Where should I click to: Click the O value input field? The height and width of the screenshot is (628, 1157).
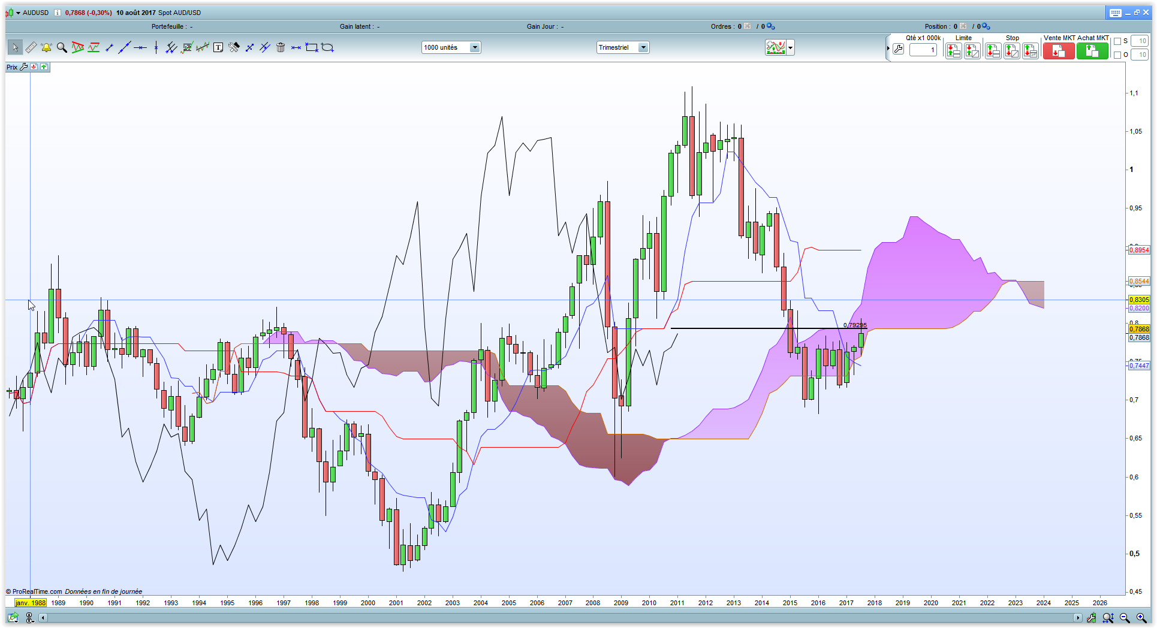coord(1140,55)
